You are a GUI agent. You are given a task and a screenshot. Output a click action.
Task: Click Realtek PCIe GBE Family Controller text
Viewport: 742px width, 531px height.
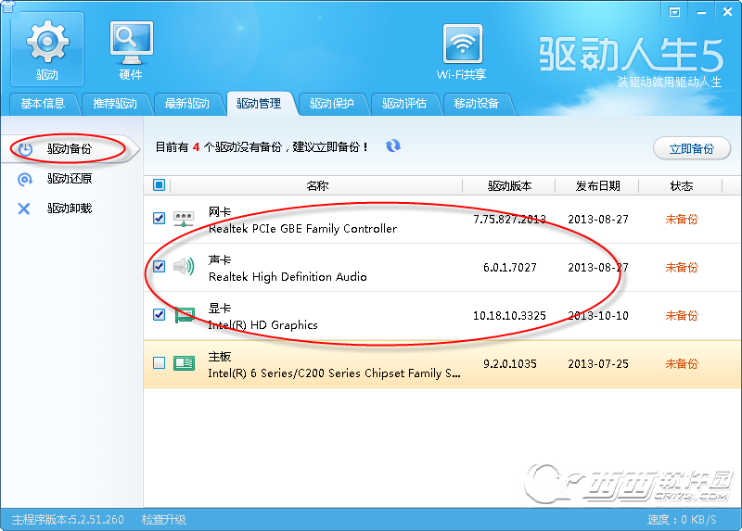click(x=303, y=229)
